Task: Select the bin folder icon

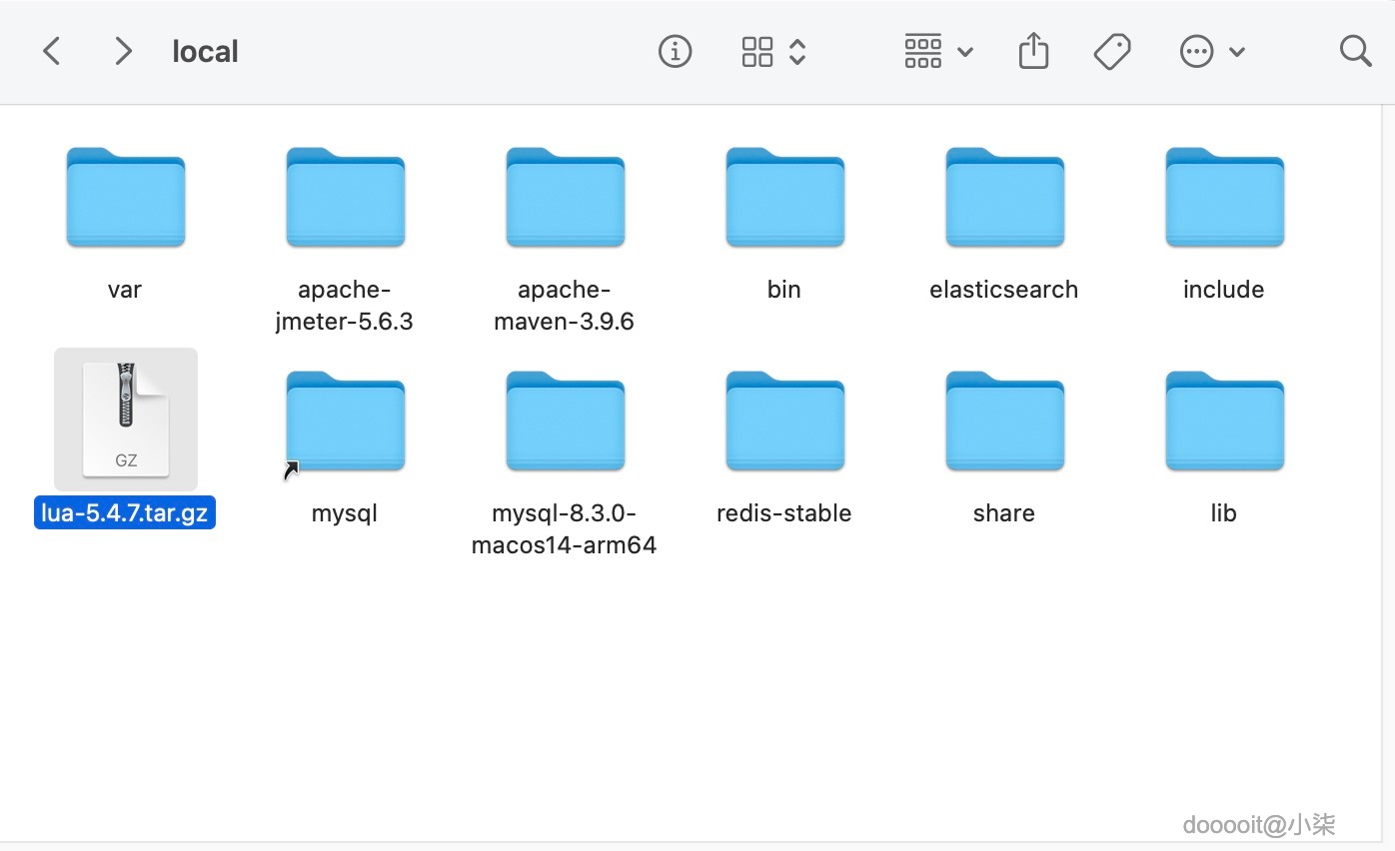Action: click(x=785, y=197)
